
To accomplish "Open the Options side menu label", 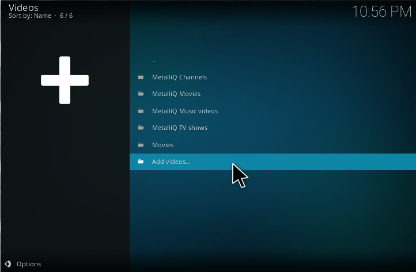I will [29, 264].
